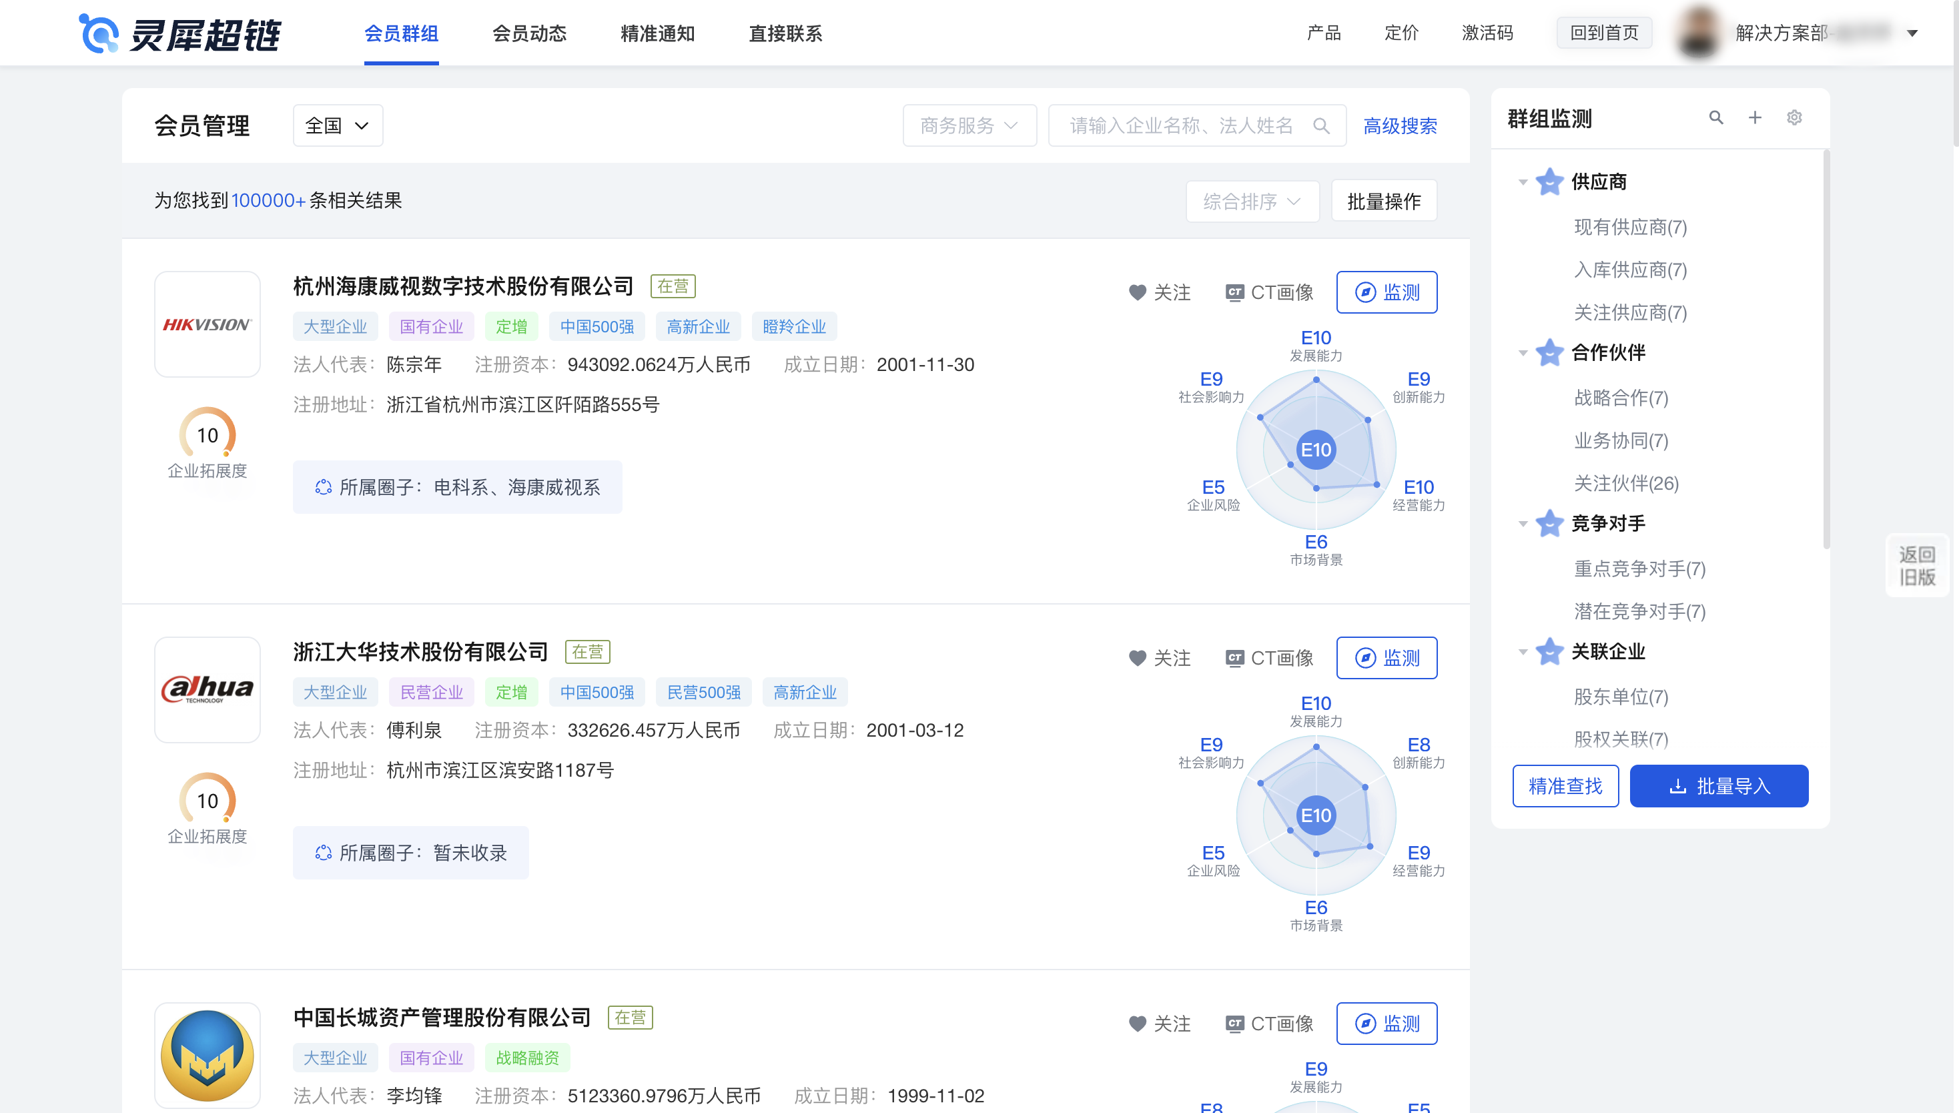Select 潜在竞争对手(7) group
This screenshot has height=1113, width=1959.
(1639, 611)
